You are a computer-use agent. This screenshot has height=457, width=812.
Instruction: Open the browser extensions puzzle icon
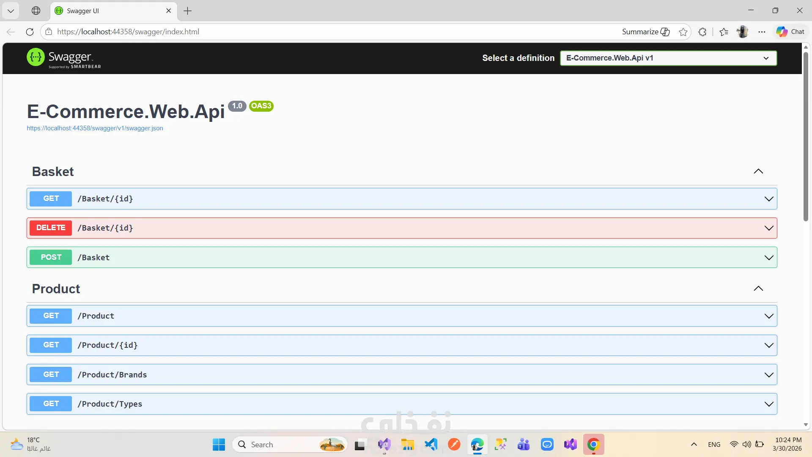tap(702, 32)
